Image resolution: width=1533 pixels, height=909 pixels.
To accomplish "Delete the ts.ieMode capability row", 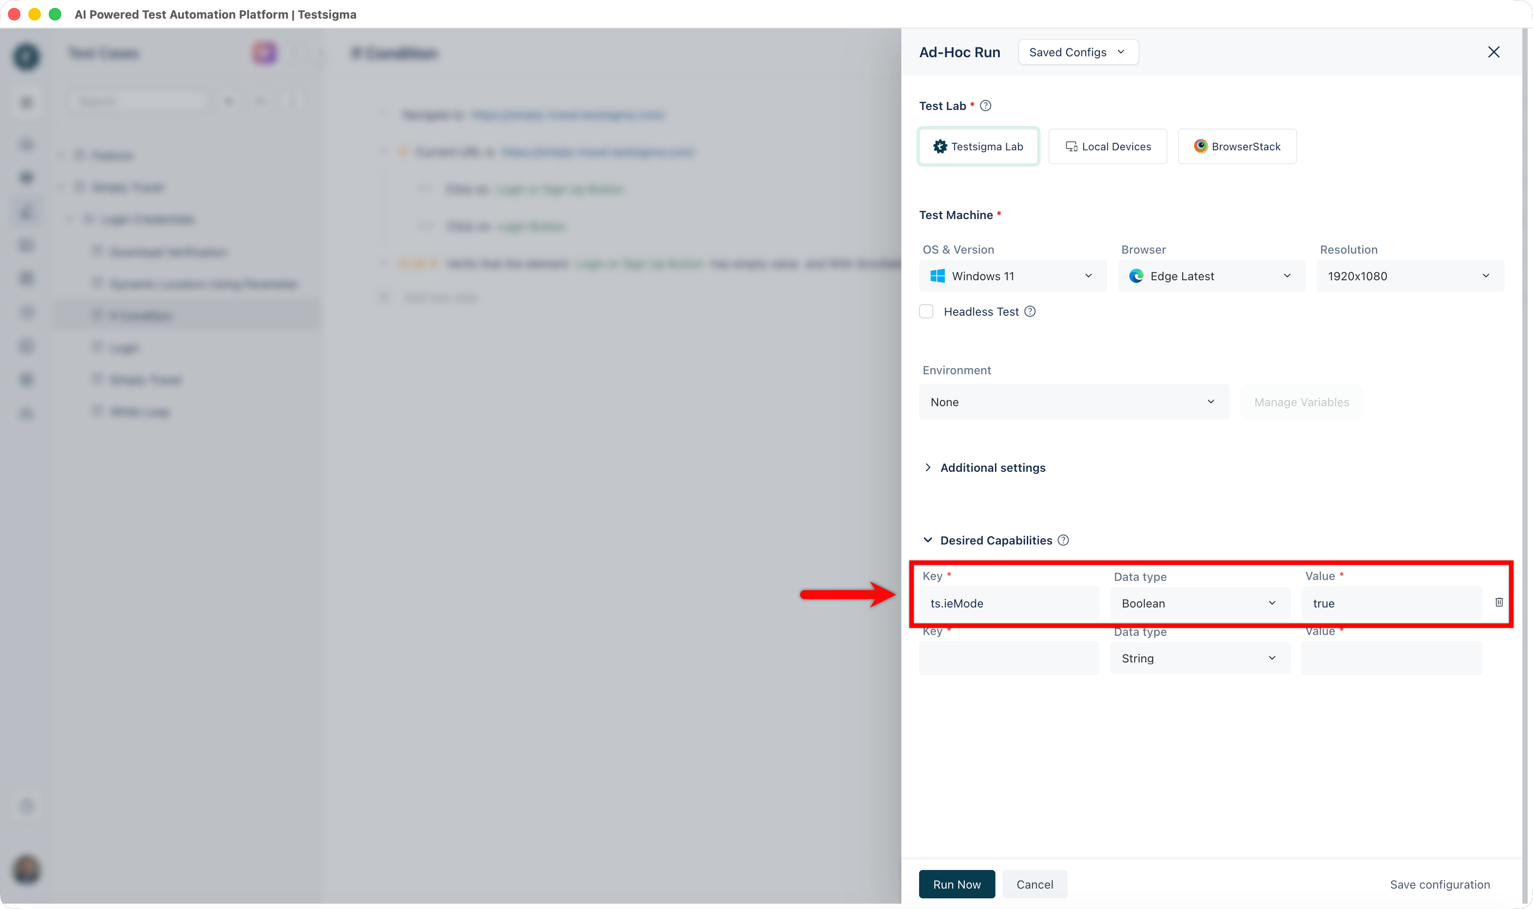I will pyautogui.click(x=1499, y=603).
